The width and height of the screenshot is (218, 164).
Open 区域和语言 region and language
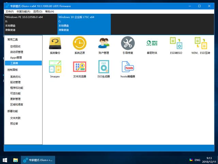tap(17, 105)
